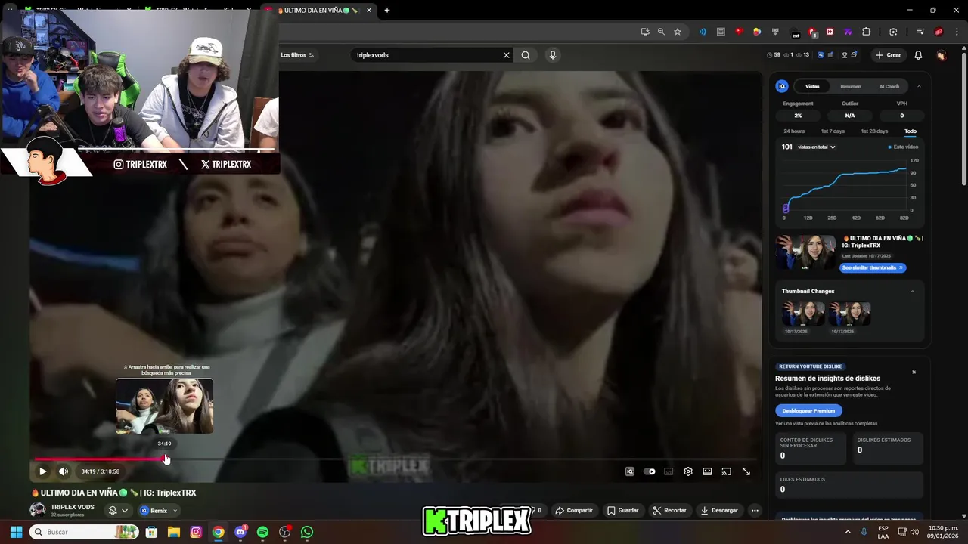Open Los filtros filter options
Screen dimensions: 968x544
(x=297, y=55)
